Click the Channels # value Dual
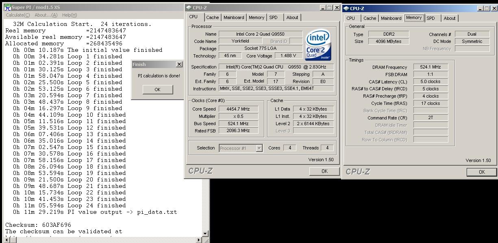This screenshot has height=243, width=498. [x=472, y=34]
